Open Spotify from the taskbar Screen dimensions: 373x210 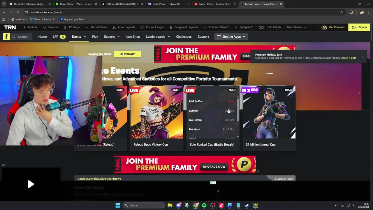click(204, 205)
